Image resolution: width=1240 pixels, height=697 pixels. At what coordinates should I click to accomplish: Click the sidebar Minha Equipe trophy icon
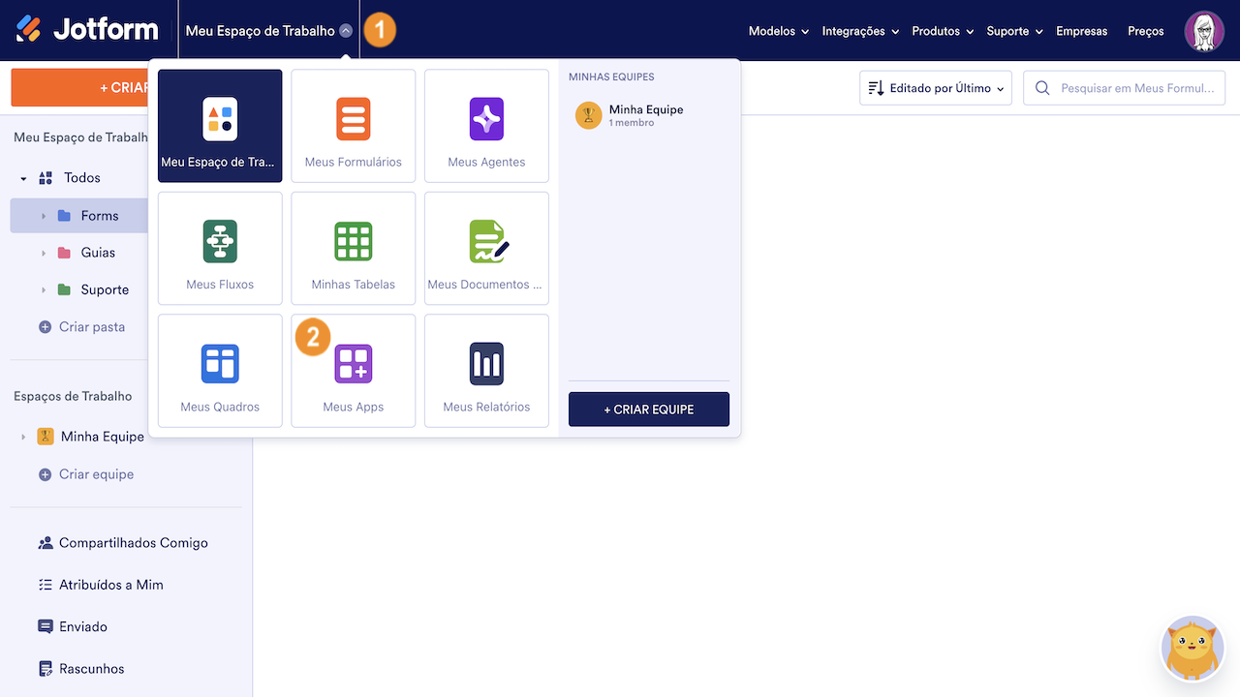[46, 437]
